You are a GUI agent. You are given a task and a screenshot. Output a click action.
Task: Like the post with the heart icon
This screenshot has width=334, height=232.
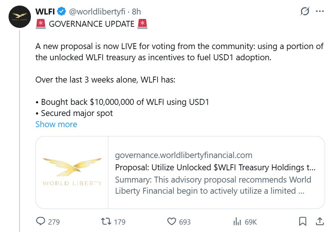171,222
